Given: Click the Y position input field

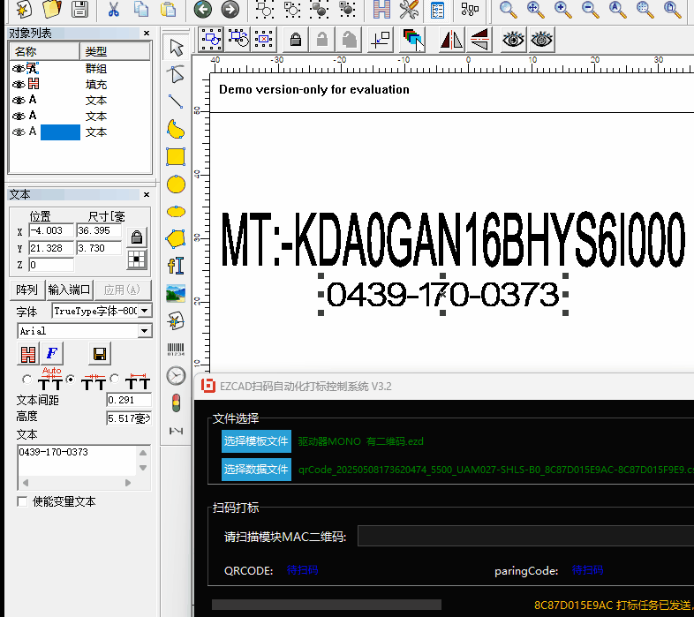Looking at the screenshot, I should point(51,248).
